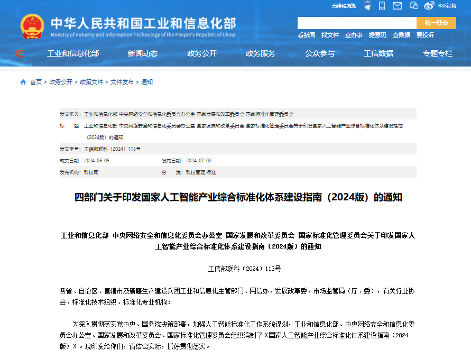This screenshot has width=471, height=359.
Task: Click the 分类 科技管理.标准 value
Action: (x=201, y=172)
